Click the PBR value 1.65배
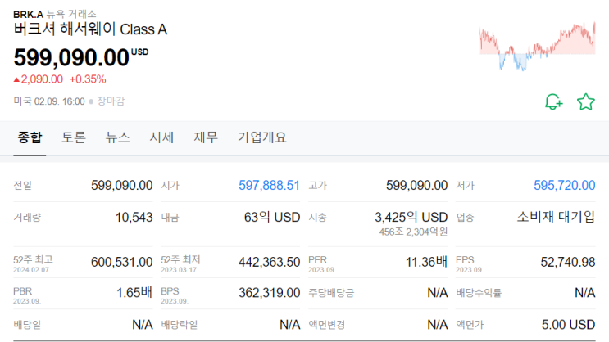Screen dimensions: 609x342 pyautogui.click(x=134, y=293)
